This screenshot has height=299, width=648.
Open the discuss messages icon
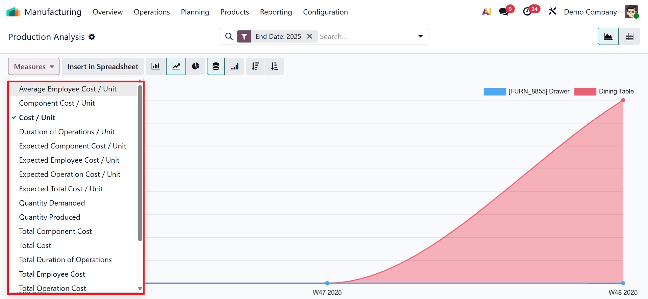pyautogui.click(x=504, y=12)
